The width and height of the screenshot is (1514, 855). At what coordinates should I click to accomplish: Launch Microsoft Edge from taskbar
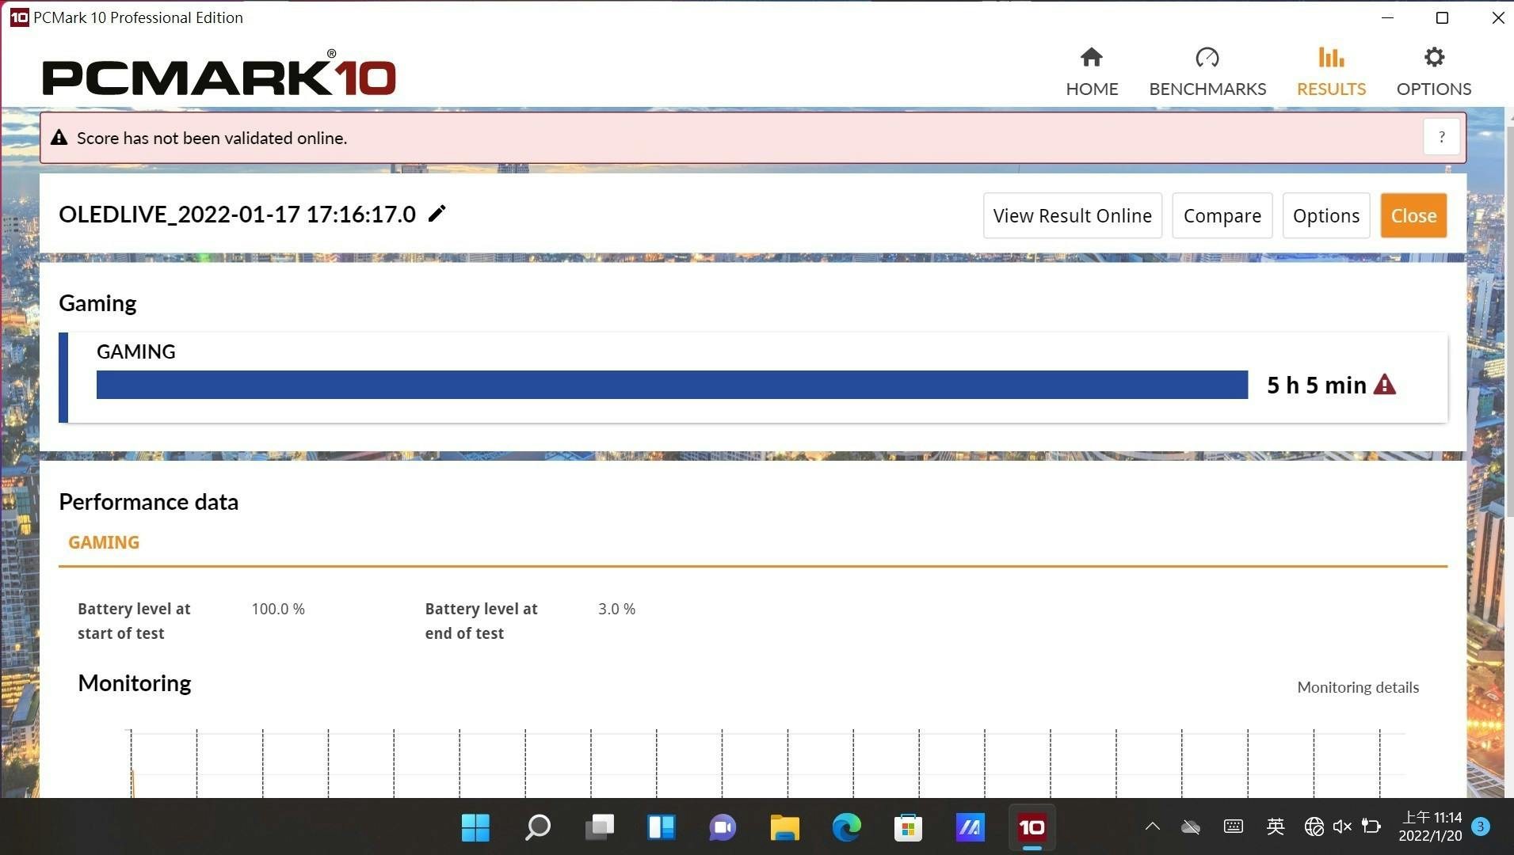[846, 827]
